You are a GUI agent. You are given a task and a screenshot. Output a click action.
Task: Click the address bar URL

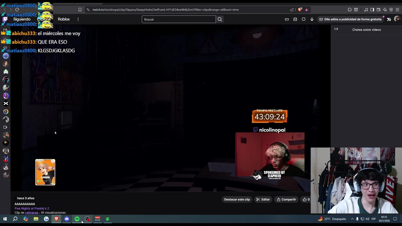[x=166, y=10]
